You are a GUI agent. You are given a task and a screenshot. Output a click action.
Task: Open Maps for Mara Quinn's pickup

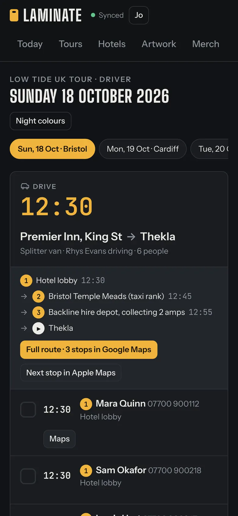[60, 439]
